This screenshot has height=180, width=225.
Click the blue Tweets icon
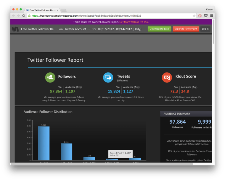[108, 78]
